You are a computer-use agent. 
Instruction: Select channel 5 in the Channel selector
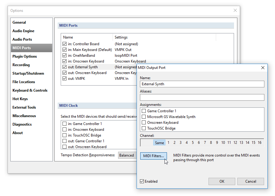coord(193,143)
